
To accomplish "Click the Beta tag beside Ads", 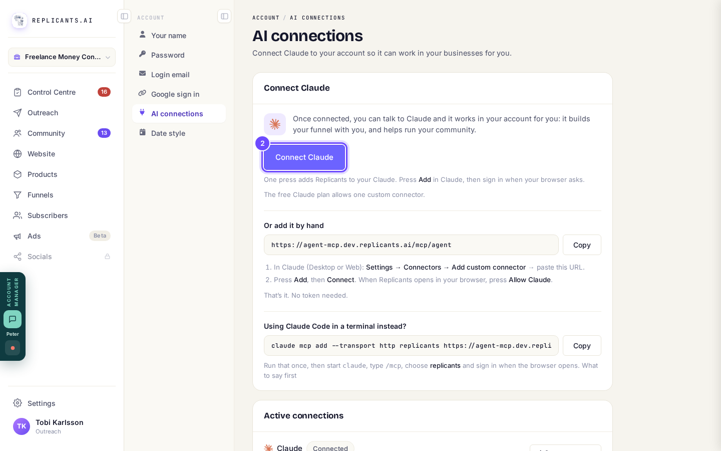I will click(100, 236).
